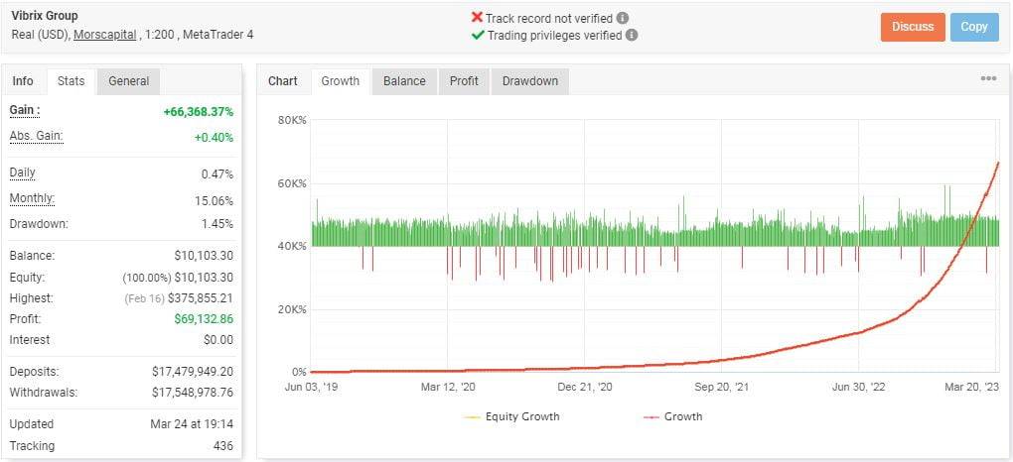Click the underlined Gain label
The width and height of the screenshot is (1013, 462).
pos(24,110)
